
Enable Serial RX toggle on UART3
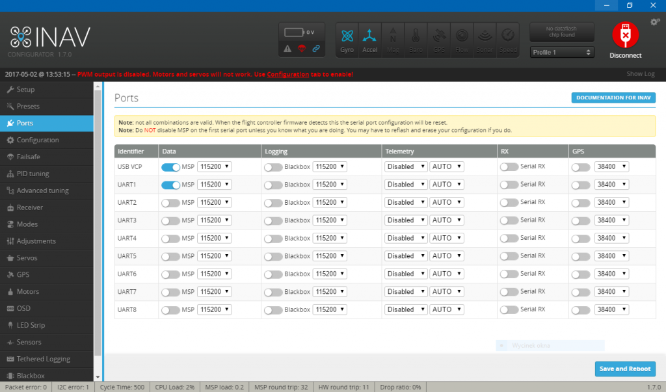click(509, 220)
